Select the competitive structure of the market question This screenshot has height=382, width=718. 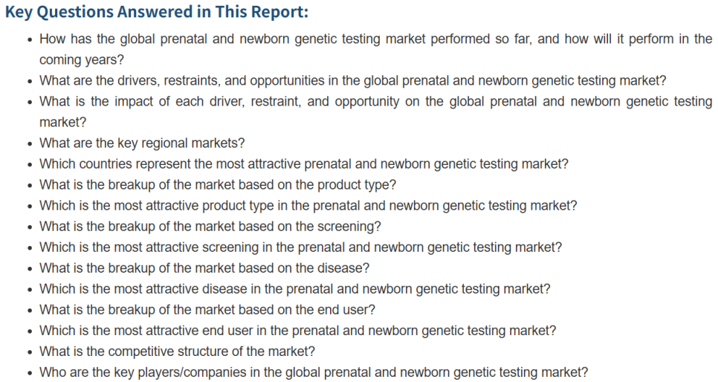[x=177, y=352]
